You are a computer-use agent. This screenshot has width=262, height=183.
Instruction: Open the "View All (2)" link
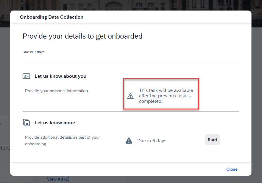pyautogui.click(x=58, y=179)
